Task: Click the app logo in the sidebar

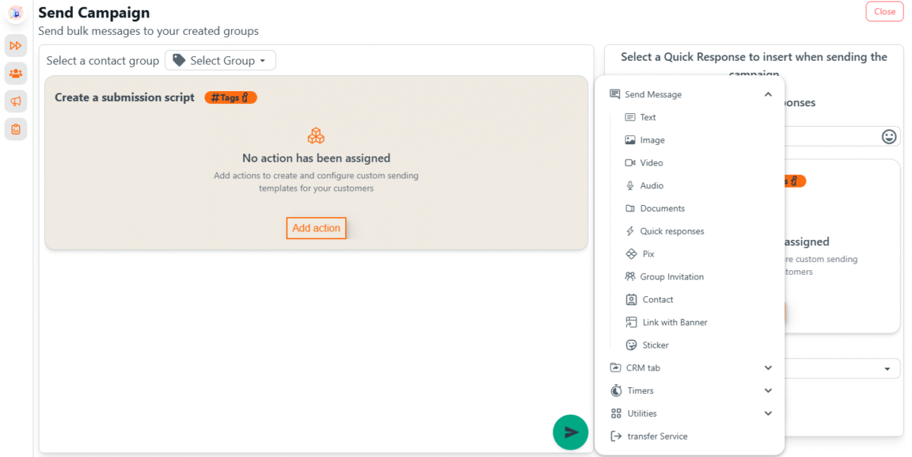Action: point(15,13)
